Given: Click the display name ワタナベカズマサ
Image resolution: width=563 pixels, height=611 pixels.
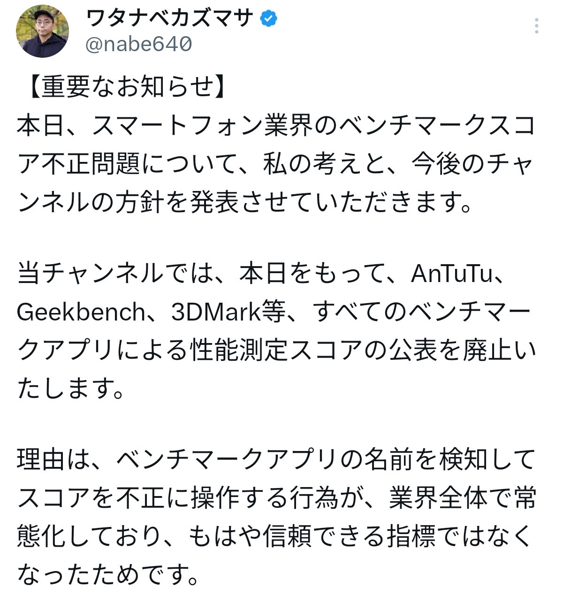Looking at the screenshot, I should tap(169, 19).
